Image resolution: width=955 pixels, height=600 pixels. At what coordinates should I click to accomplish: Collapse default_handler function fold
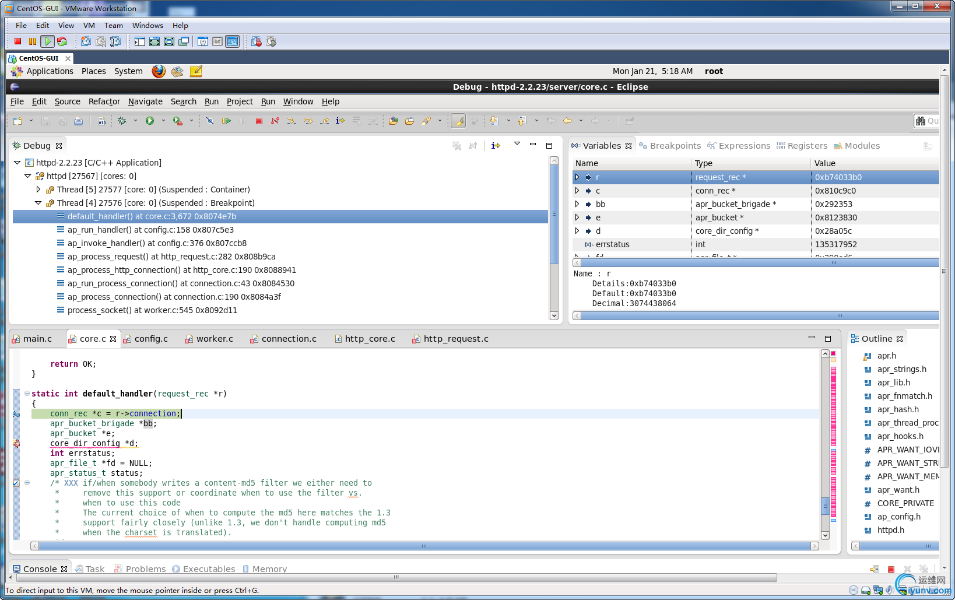coord(27,394)
